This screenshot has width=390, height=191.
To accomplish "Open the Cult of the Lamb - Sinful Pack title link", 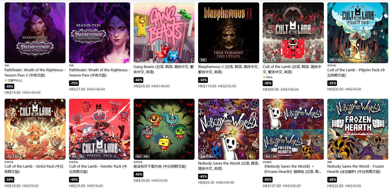I will pyautogui.click(x=34, y=169).
